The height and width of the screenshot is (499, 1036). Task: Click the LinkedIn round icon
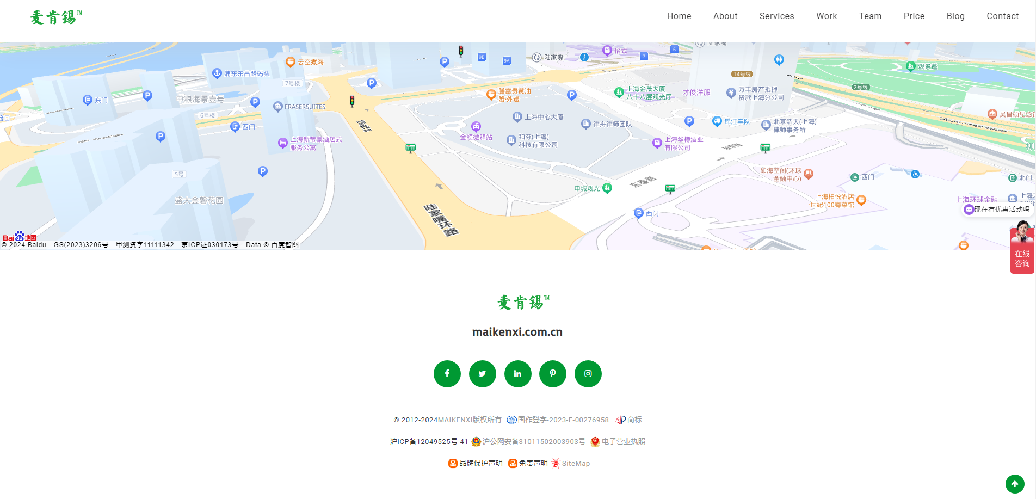click(517, 374)
